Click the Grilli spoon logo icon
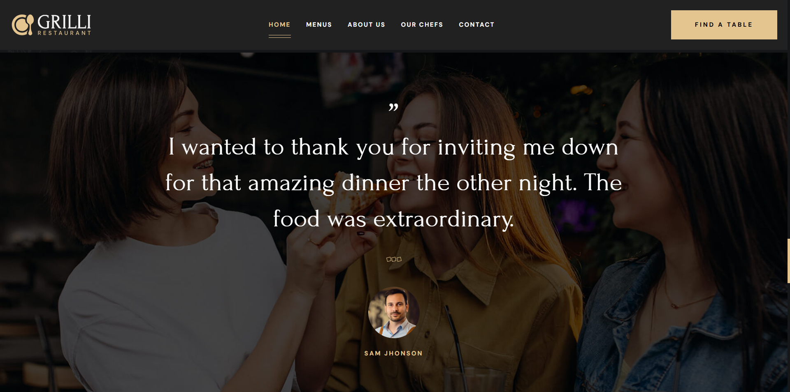The height and width of the screenshot is (392, 790). coord(23,25)
